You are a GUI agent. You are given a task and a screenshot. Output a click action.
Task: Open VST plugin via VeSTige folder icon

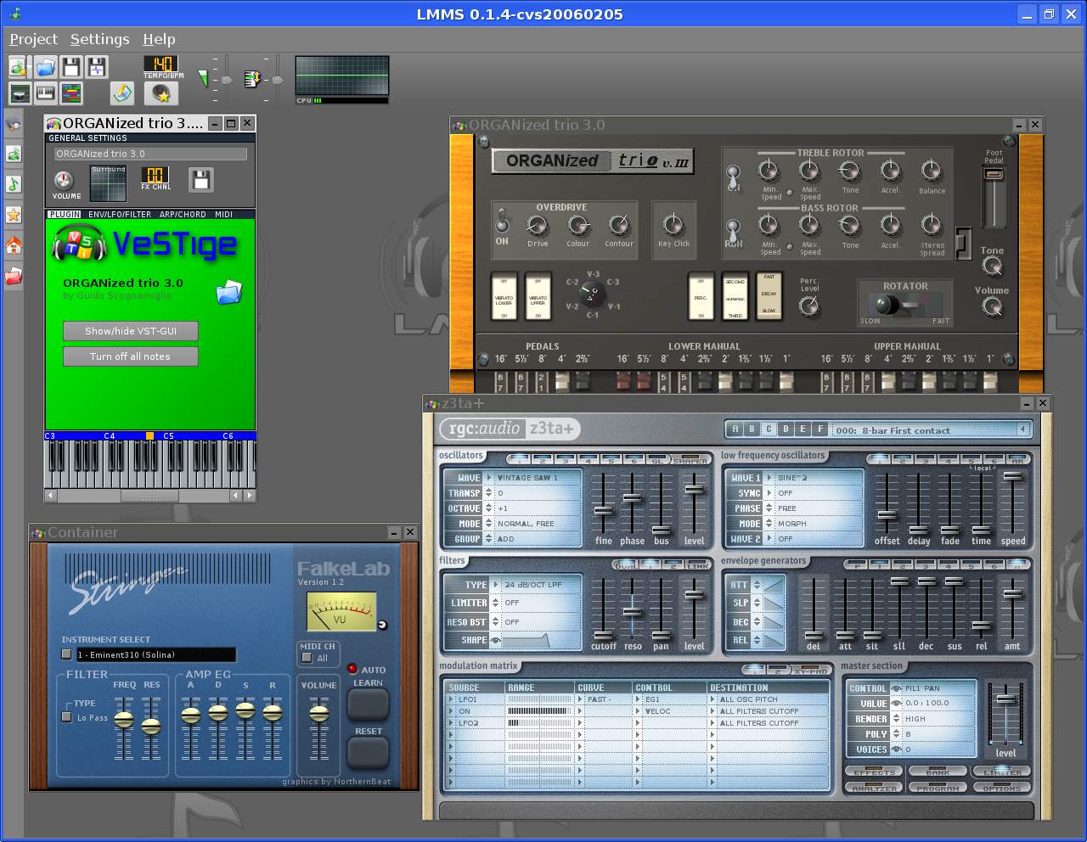pyautogui.click(x=228, y=292)
